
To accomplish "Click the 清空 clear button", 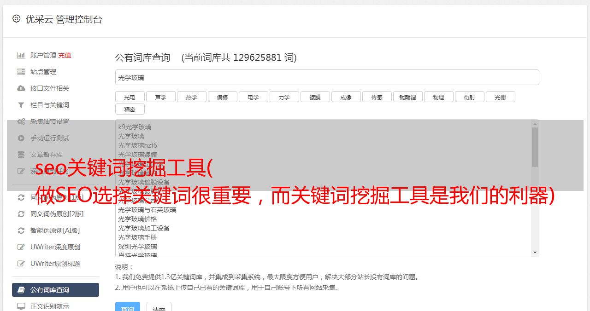I will coord(159,307).
